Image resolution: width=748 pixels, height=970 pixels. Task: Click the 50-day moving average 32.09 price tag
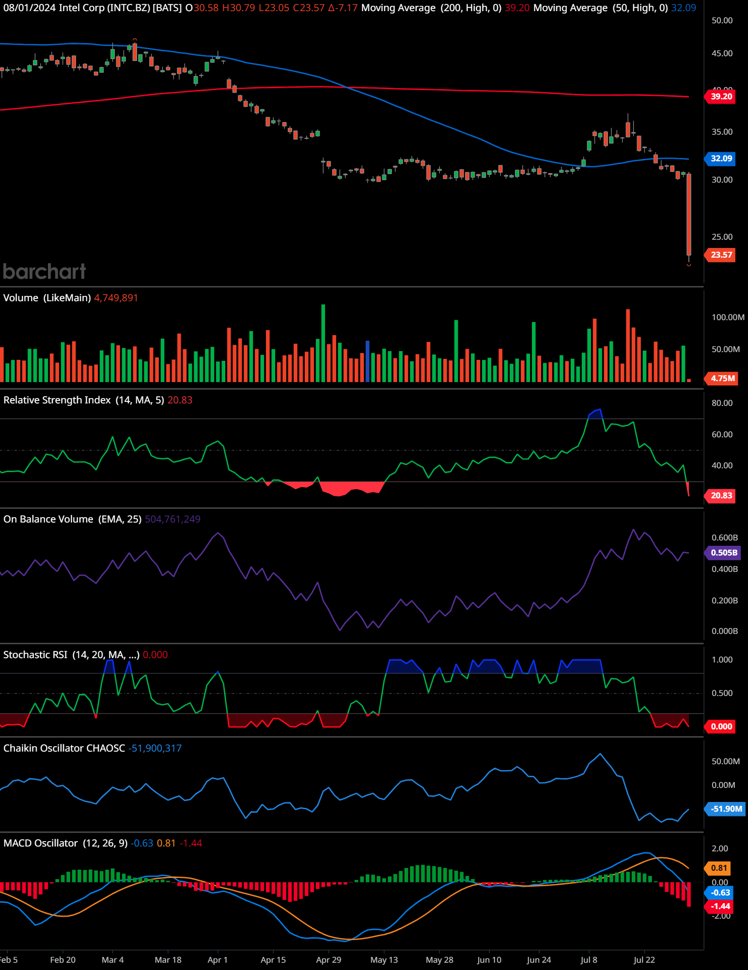[721, 158]
